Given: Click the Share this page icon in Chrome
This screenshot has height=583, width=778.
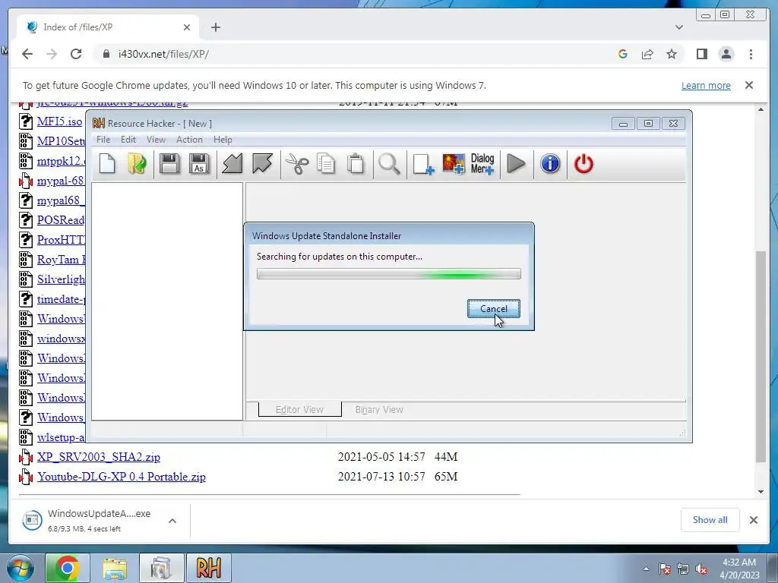Looking at the screenshot, I should click(x=647, y=54).
